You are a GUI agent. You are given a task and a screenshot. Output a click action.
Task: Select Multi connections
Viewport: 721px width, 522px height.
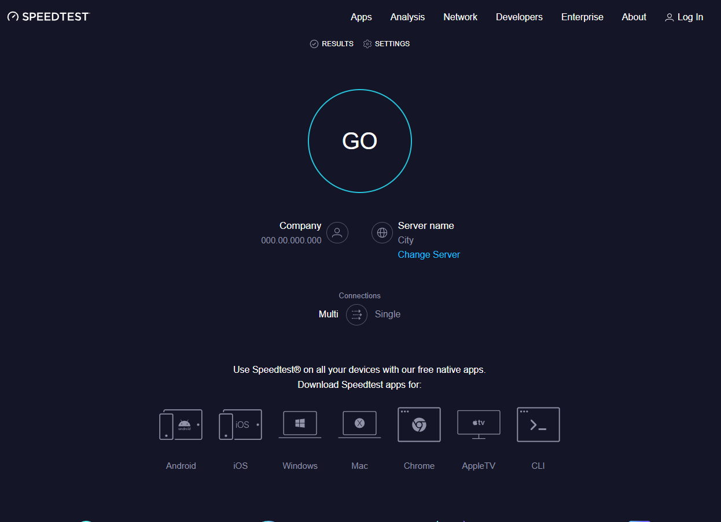pyautogui.click(x=329, y=314)
